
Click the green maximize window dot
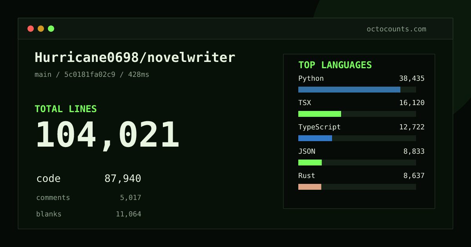51,29
